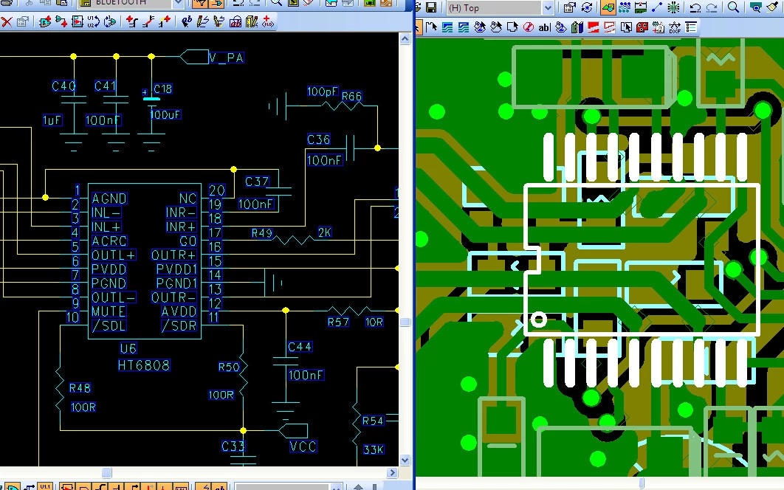
Task: Click the red-arrow sheet icon in schematic toolbar
Action: 77,22
